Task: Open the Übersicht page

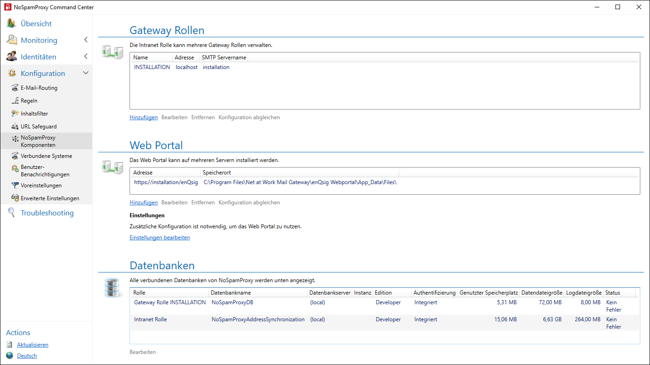Action: (36, 23)
